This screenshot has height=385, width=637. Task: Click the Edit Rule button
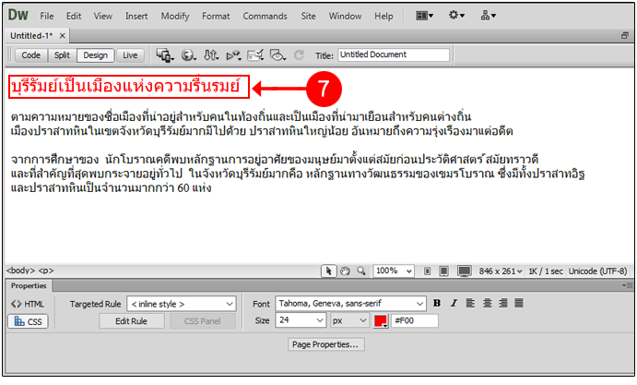(130, 321)
